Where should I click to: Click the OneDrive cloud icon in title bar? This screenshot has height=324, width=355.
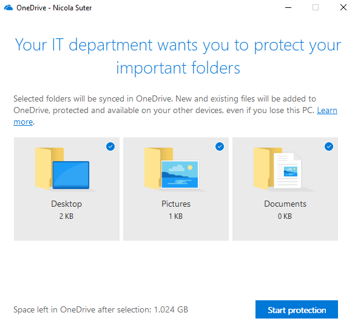coord(8,8)
